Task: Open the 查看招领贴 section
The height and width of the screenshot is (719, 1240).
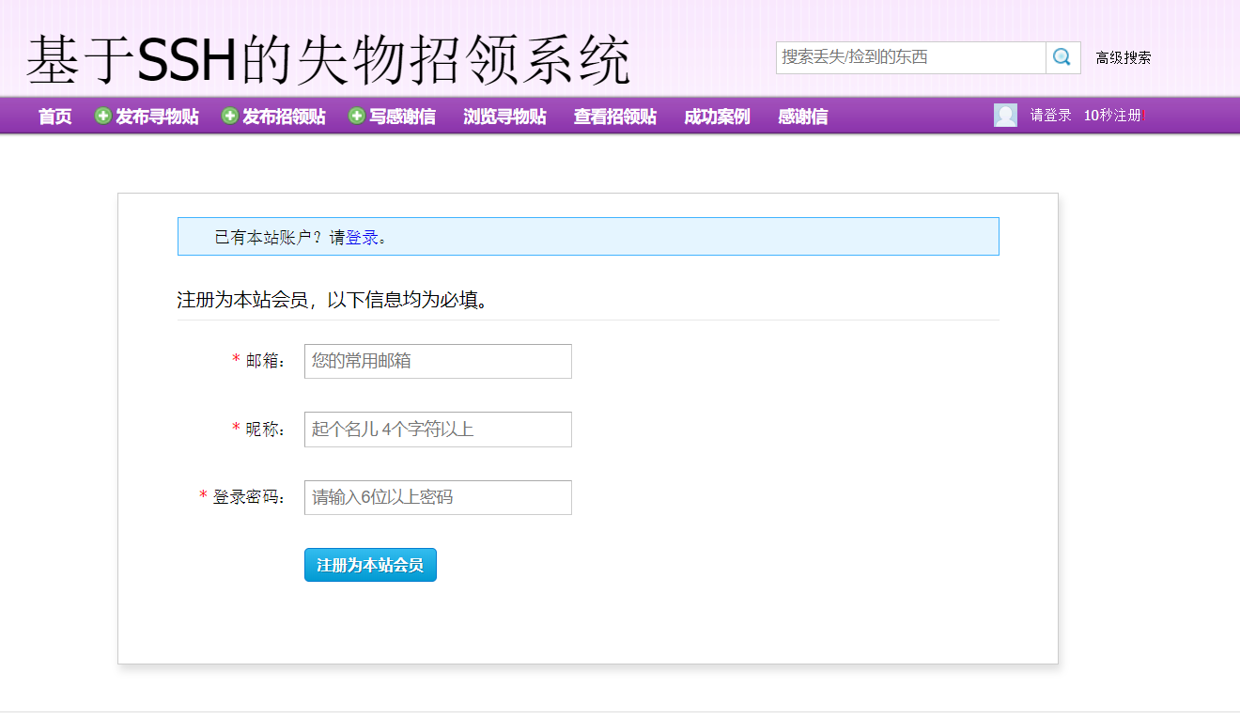Action: [x=614, y=117]
